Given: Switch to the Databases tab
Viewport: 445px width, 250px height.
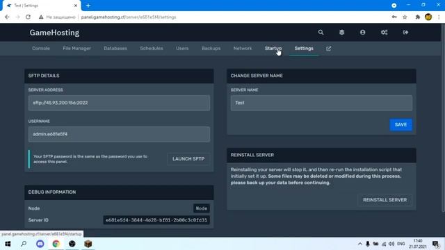Looking at the screenshot, I should click(x=115, y=49).
